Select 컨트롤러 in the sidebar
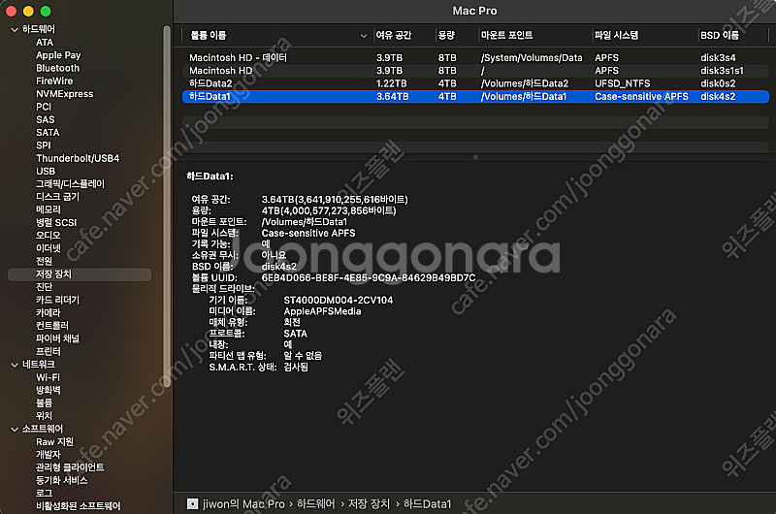This screenshot has width=776, height=514. [x=52, y=326]
